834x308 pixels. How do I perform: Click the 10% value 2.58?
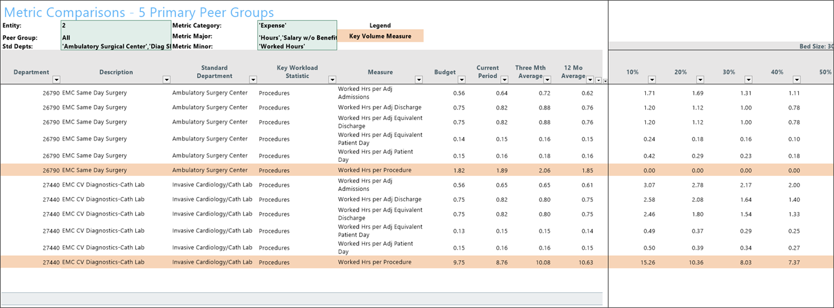point(649,199)
